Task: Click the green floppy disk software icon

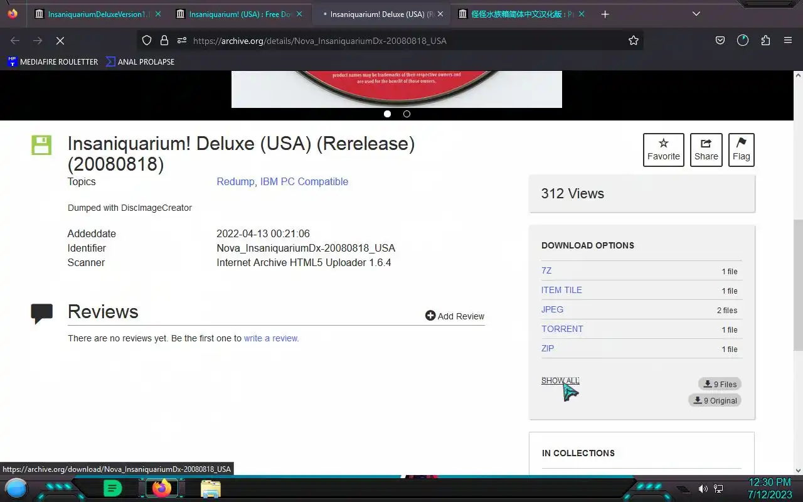Action: 41,145
